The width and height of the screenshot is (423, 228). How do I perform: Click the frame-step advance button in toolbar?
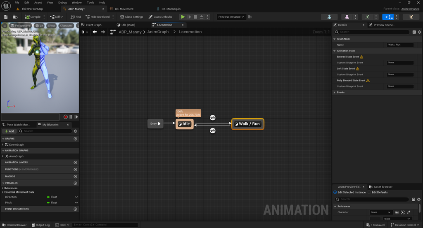[x=189, y=17]
